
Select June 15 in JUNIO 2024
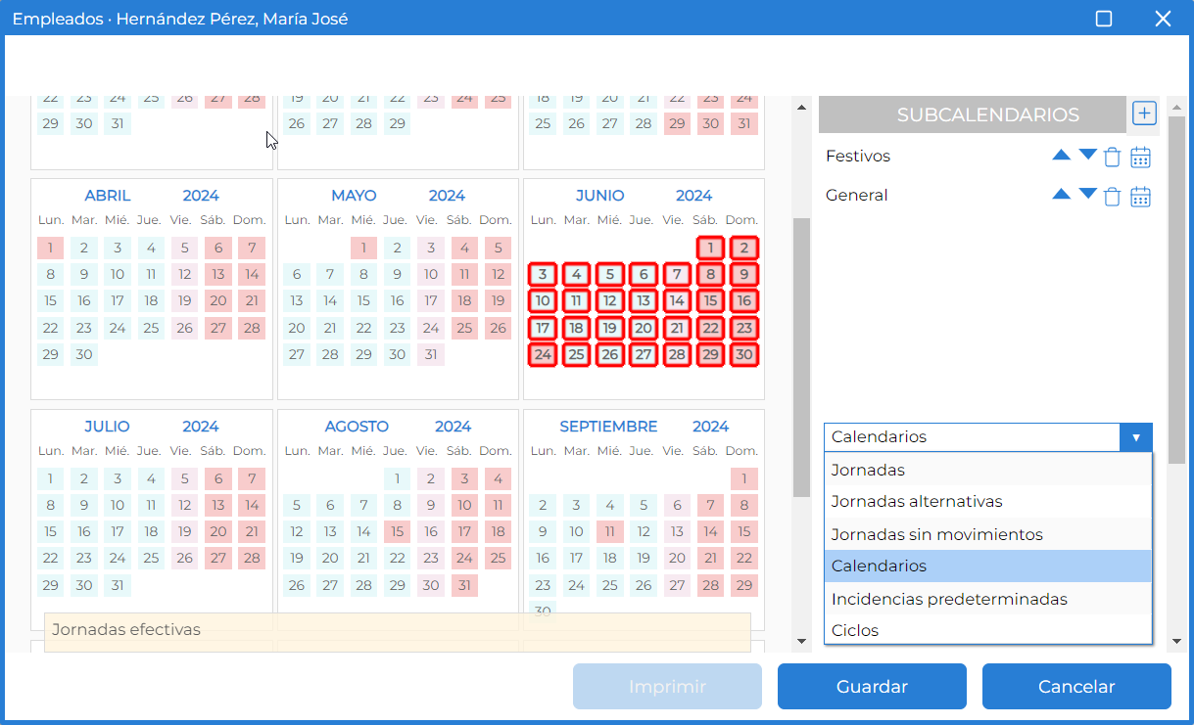click(710, 300)
